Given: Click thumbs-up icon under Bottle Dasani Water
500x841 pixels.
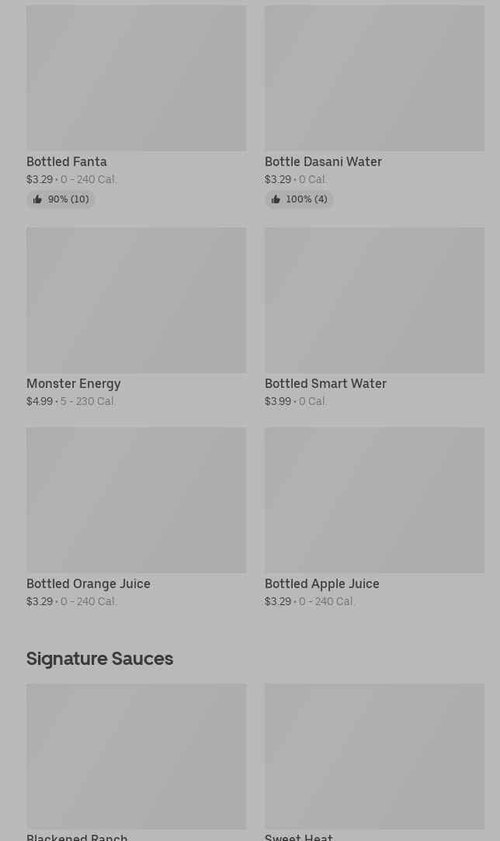Looking at the screenshot, I should point(276,199).
